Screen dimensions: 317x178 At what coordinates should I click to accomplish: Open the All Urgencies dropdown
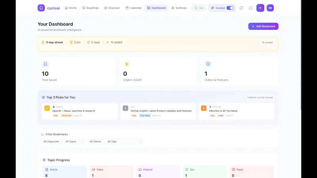pyautogui.click(x=51, y=142)
